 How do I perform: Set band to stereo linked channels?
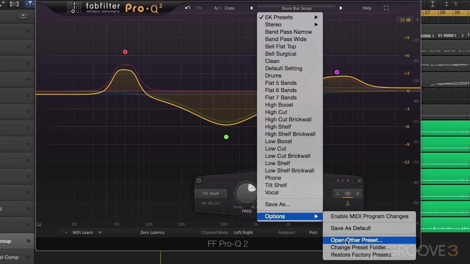(348, 194)
